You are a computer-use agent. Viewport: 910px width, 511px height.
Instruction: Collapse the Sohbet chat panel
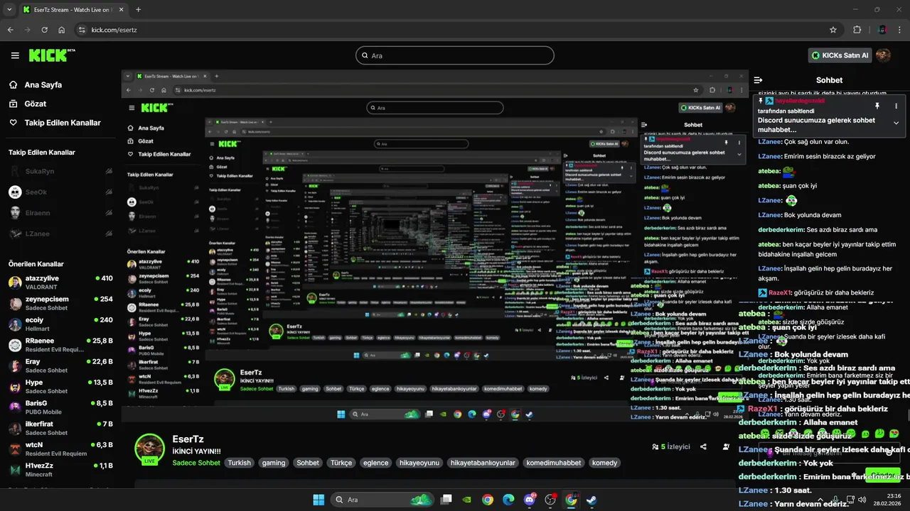(759, 80)
